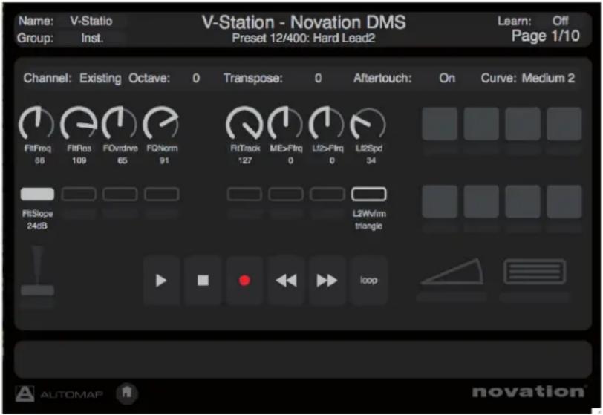Select the FOvrdrve knob
The image size is (603, 415).
coord(120,124)
